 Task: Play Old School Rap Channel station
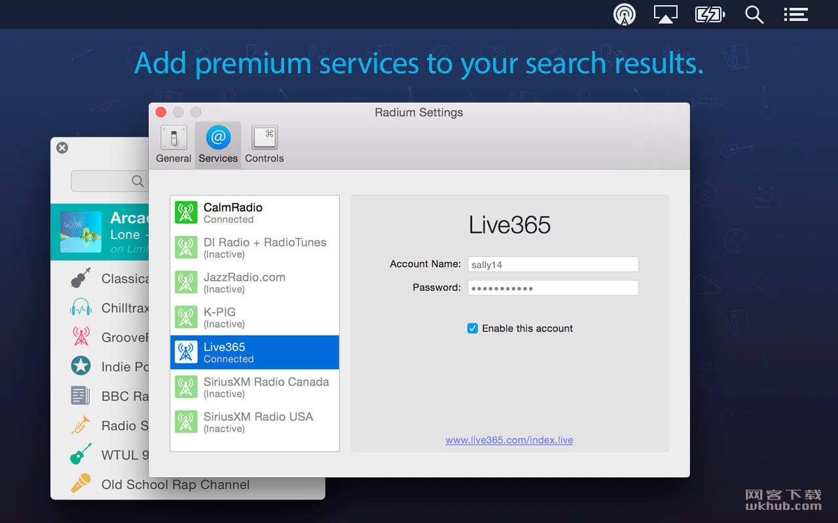(x=175, y=484)
